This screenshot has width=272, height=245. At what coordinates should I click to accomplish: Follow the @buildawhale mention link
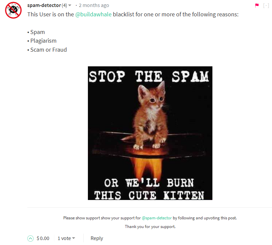click(93, 14)
